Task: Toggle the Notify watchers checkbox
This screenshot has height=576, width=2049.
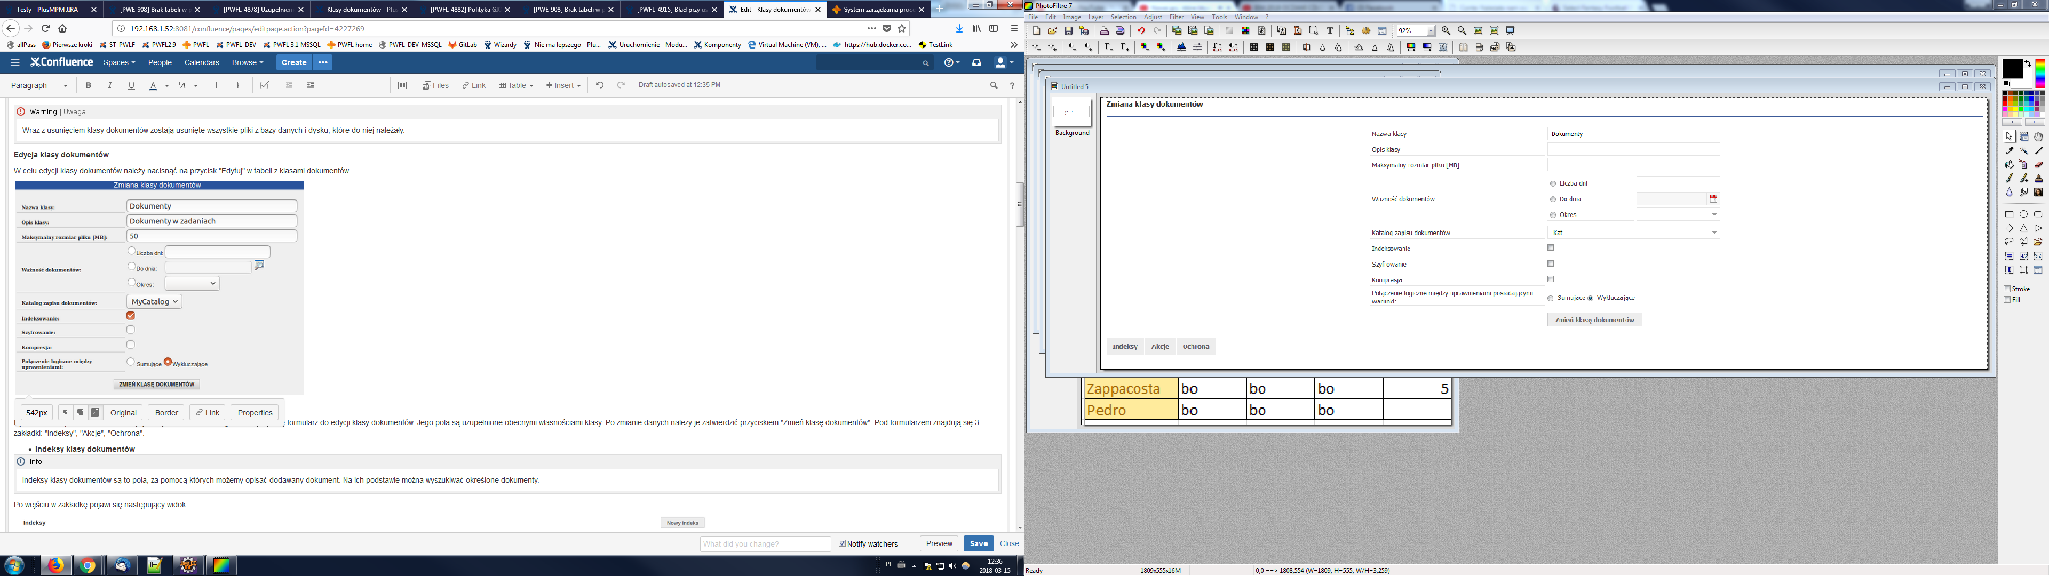Action: (843, 543)
